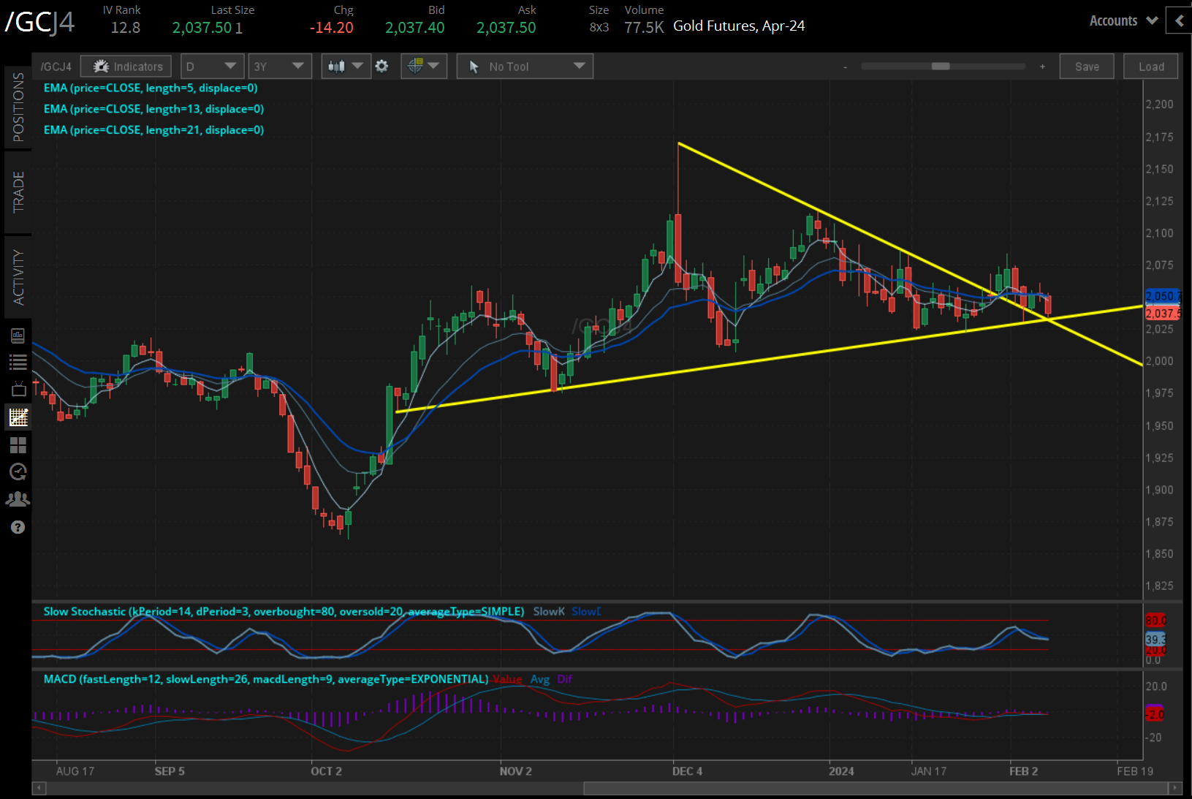
Task: Adjust the chart zoom slider
Action: click(x=943, y=66)
